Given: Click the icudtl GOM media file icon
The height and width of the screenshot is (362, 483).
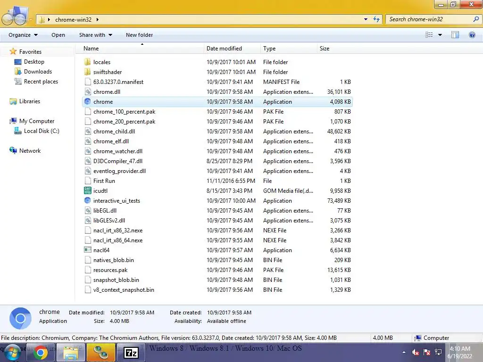Looking at the screenshot, I should click(88, 190).
